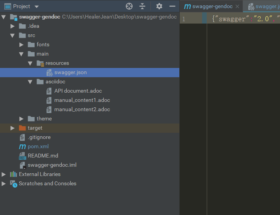Expand the target folder
280x215 pixels.
click(x=12, y=128)
